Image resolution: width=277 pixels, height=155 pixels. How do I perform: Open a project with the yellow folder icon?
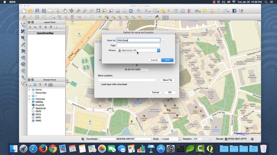(x=31, y=11)
